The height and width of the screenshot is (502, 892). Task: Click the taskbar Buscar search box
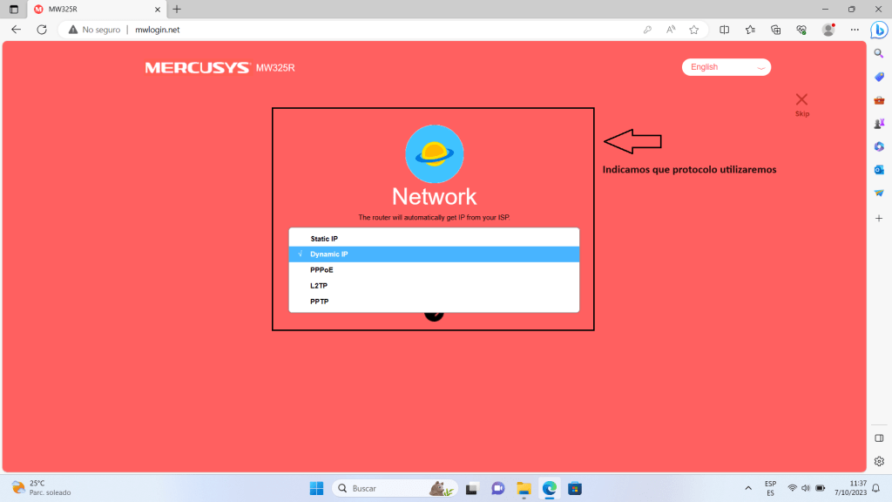click(383, 488)
